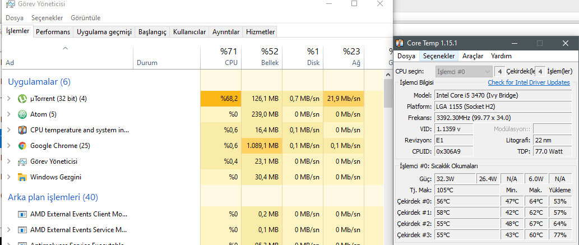Expand the µTorrent process group
Viewport: 579px width, 245px height.
[9, 99]
